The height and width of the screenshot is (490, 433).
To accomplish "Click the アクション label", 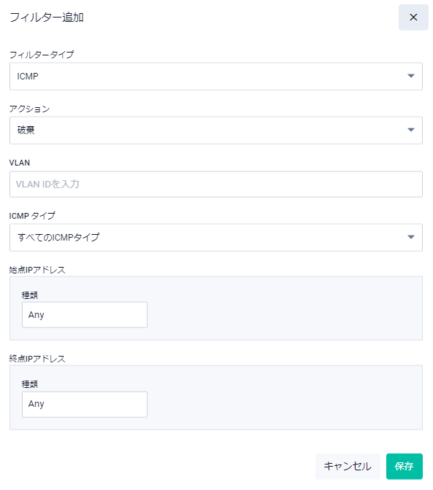I will click(29, 109).
